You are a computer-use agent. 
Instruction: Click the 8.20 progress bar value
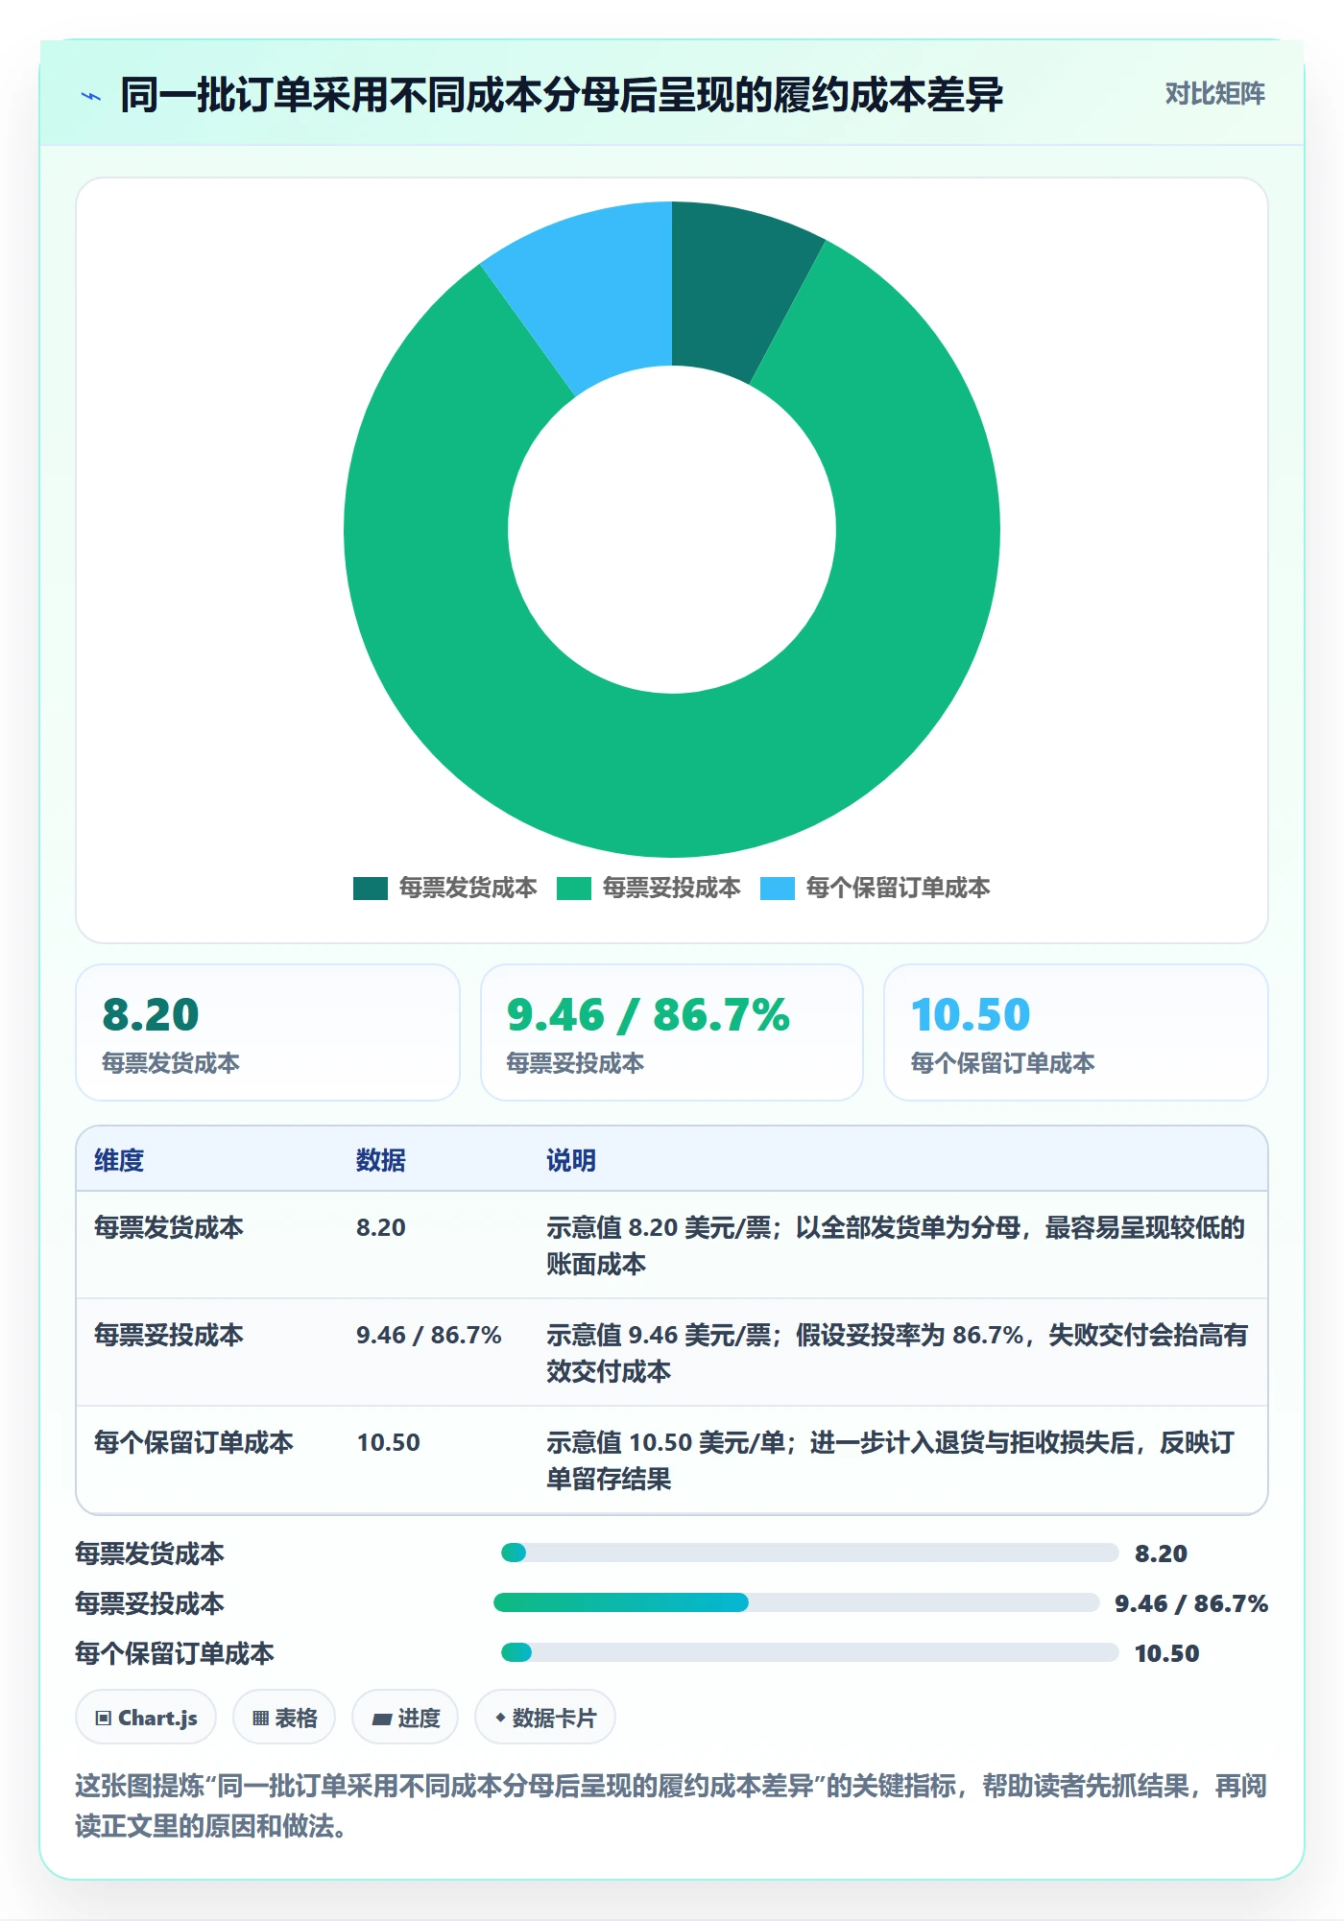click(x=1161, y=1553)
